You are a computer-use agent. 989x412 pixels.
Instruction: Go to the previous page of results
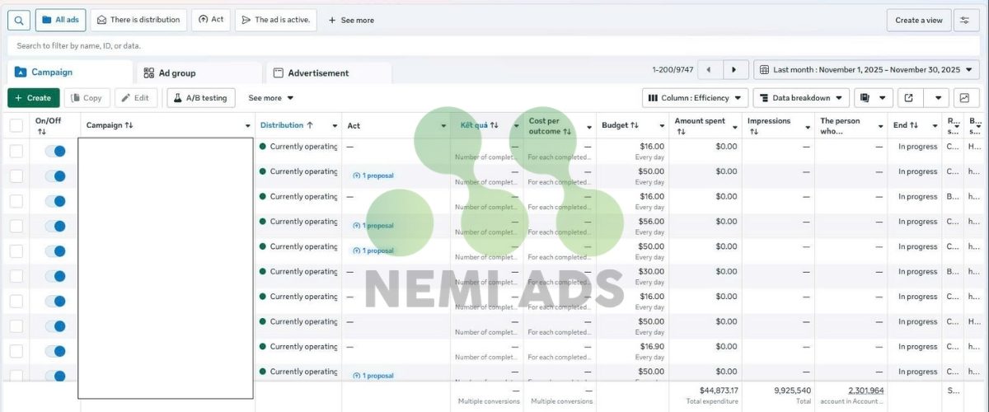(x=709, y=70)
